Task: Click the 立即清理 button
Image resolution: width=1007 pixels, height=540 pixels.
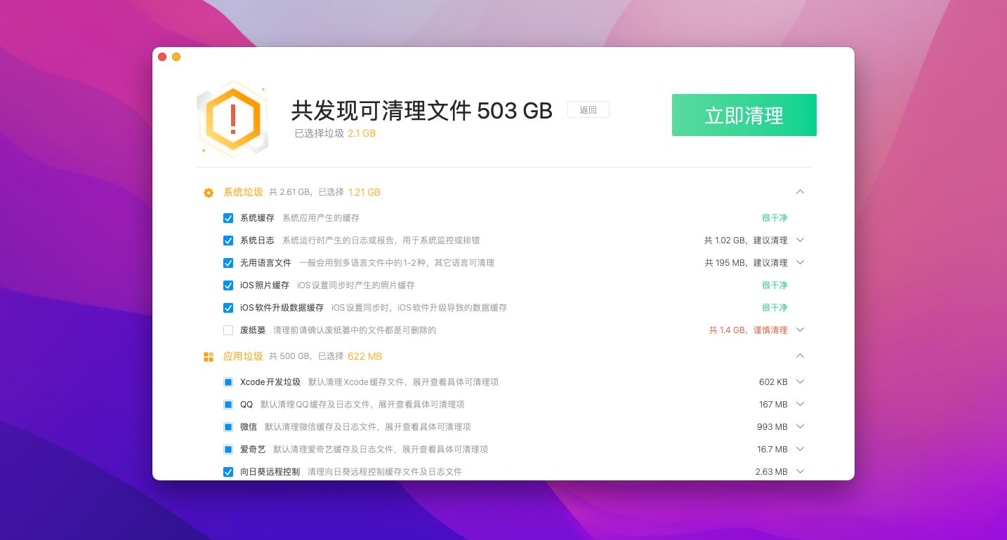Action: [744, 115]
